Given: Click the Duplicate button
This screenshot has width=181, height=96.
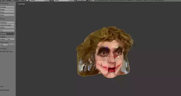Looking at the screenshot, I should [x=7, y=23].
